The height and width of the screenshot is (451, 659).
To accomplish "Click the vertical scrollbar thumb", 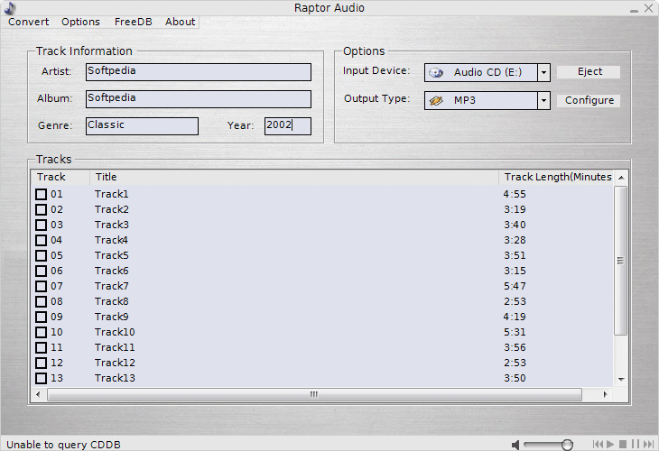I will (x=620, y=261).
